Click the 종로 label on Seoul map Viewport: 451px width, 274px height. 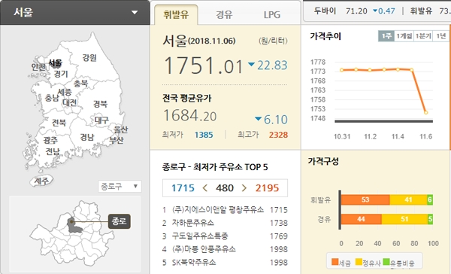(x=119, y=221)
